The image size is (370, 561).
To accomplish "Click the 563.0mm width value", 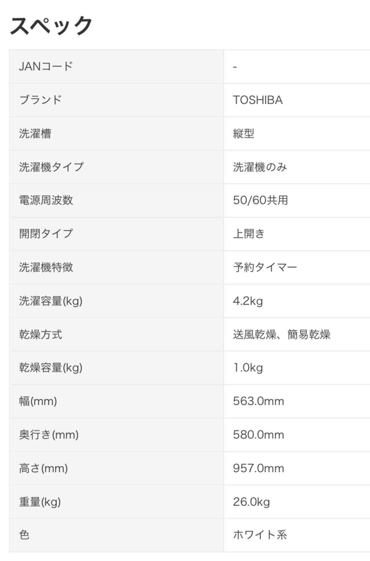I will 258,401.
